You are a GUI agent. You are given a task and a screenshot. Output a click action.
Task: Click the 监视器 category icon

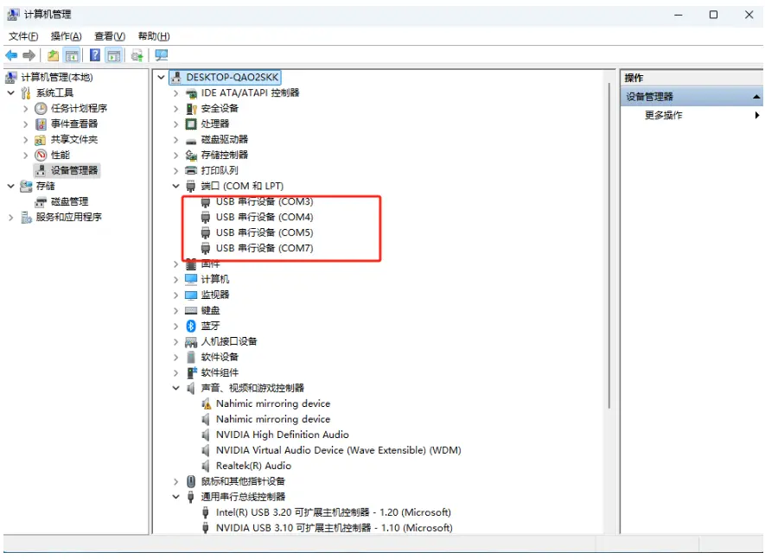click(191, 295)
